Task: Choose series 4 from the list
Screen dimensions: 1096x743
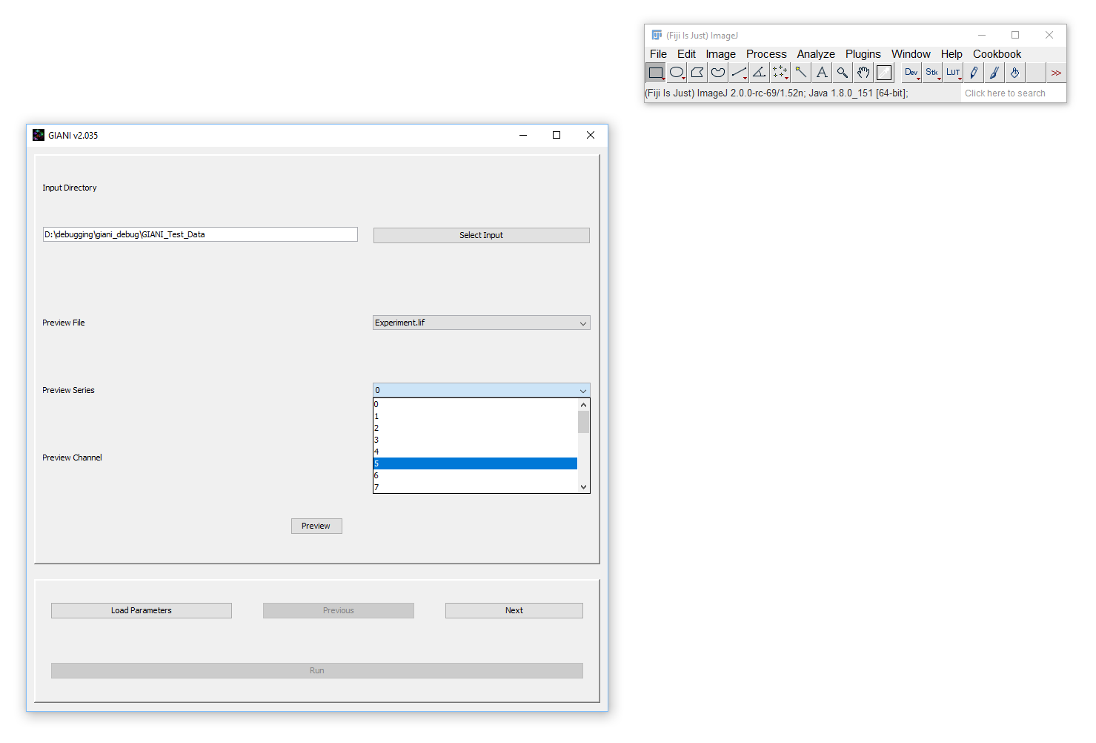Action: (475, 452)
